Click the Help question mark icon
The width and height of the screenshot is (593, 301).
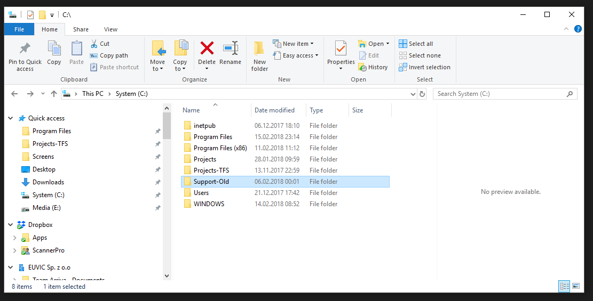[x=578, y=29]
